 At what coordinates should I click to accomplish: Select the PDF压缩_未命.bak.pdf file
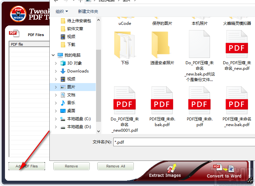pos(162,107)
